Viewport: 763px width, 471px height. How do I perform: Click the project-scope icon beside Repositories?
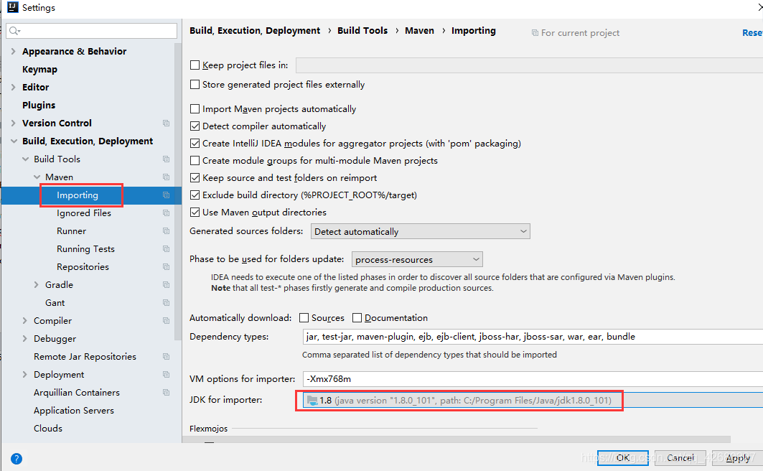click(166, 266)
